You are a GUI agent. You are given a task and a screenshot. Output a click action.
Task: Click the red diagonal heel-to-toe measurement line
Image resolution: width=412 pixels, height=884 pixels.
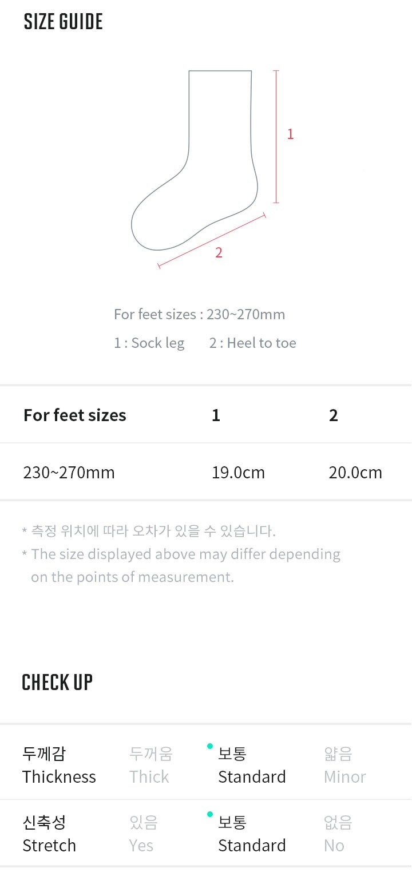tap(212, 240)
